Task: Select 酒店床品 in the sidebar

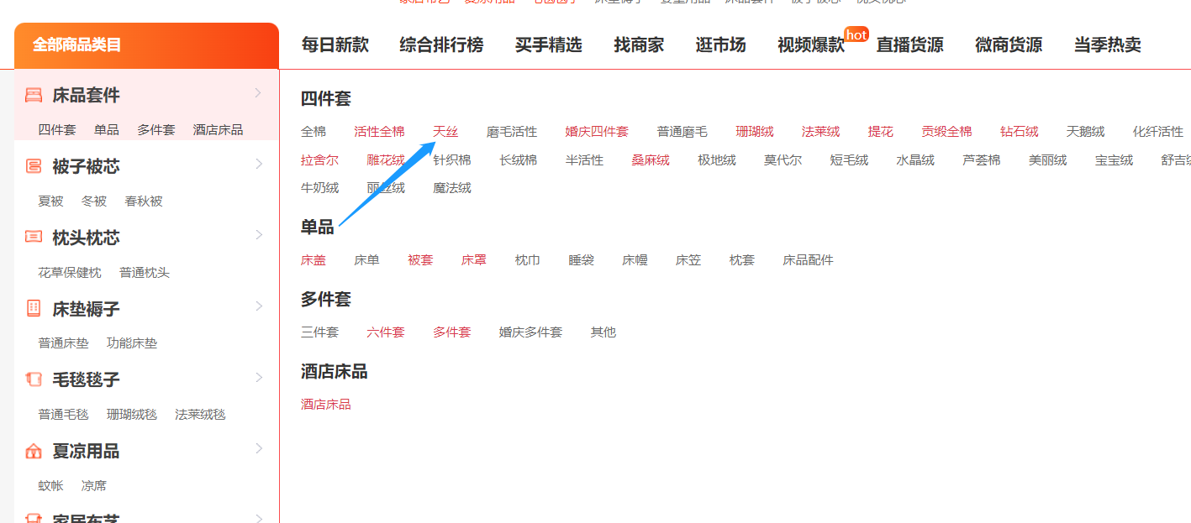Action: (x=218, y=130)
